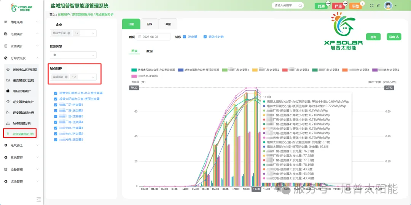Switch to the 月报 tab
This screenshot has height=205, width=411.
point(150,24)
